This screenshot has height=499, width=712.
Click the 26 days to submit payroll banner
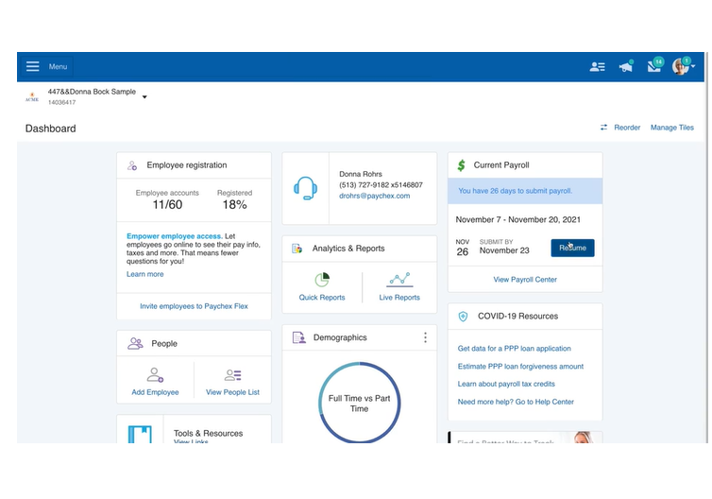(x=525, y=191)
